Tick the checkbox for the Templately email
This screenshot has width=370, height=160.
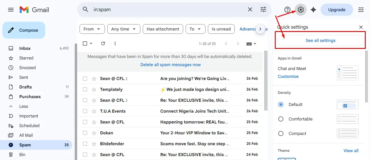tap(85, 89)
